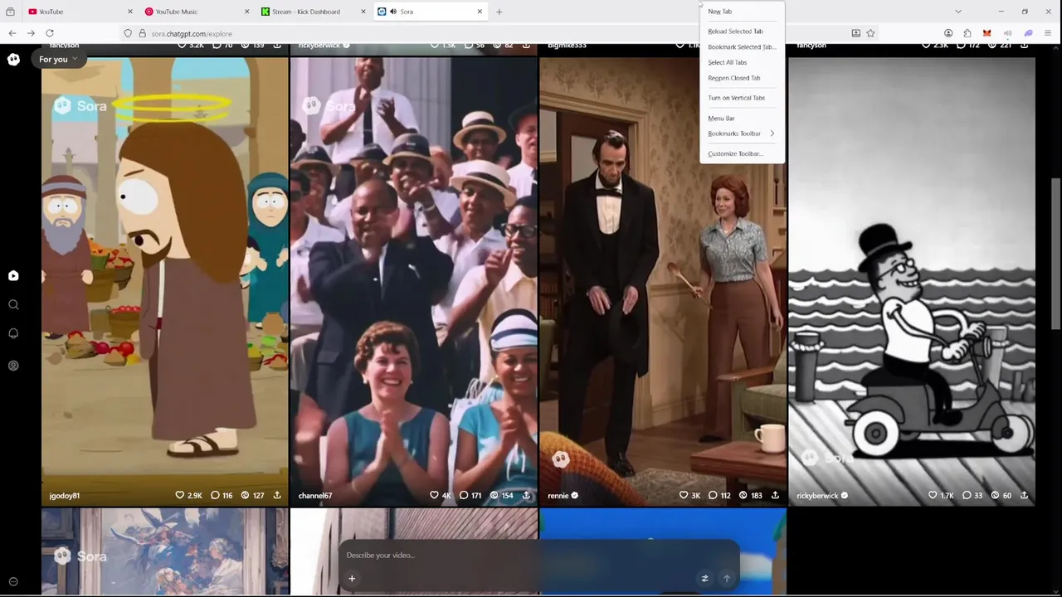The image size is (1062, 597).
Task: Switch to the YouTube Music tab
Action: [x=196, y=12]
